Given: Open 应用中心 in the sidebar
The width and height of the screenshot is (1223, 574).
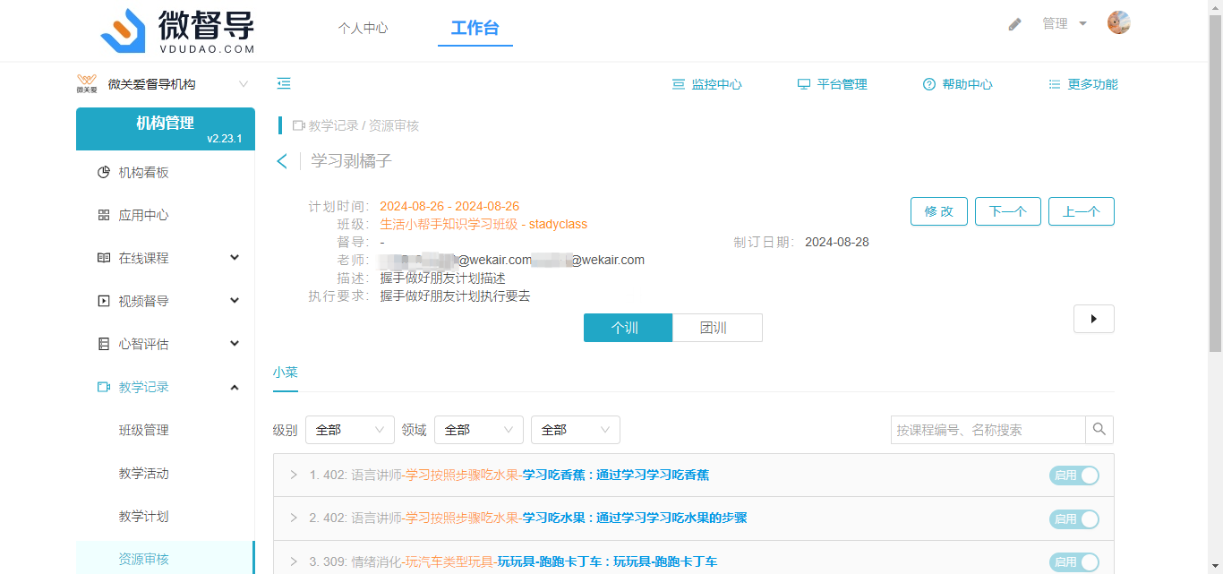Looking at the screenshot, I should pyautogui.click(x=166, y=215).
